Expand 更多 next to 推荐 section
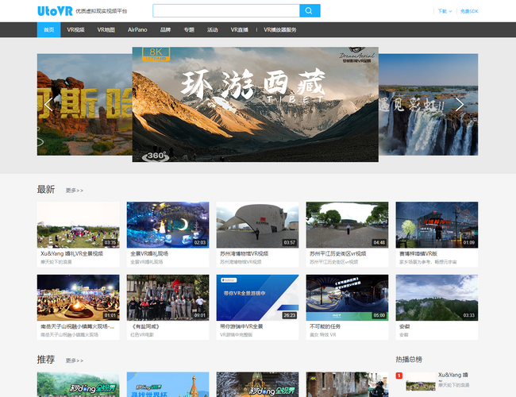 coord(74,360)
